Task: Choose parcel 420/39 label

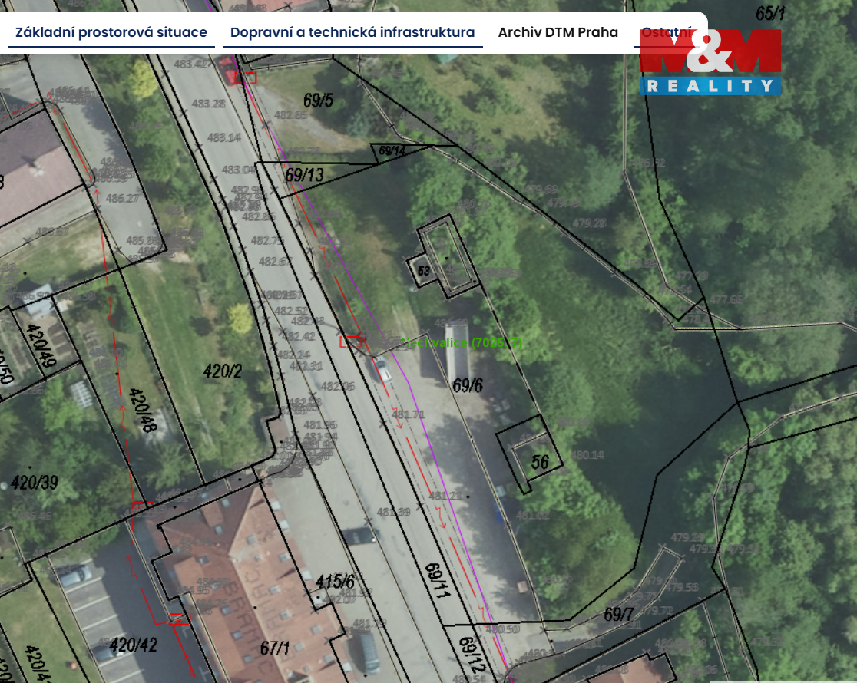Action: tap(35, 483)
